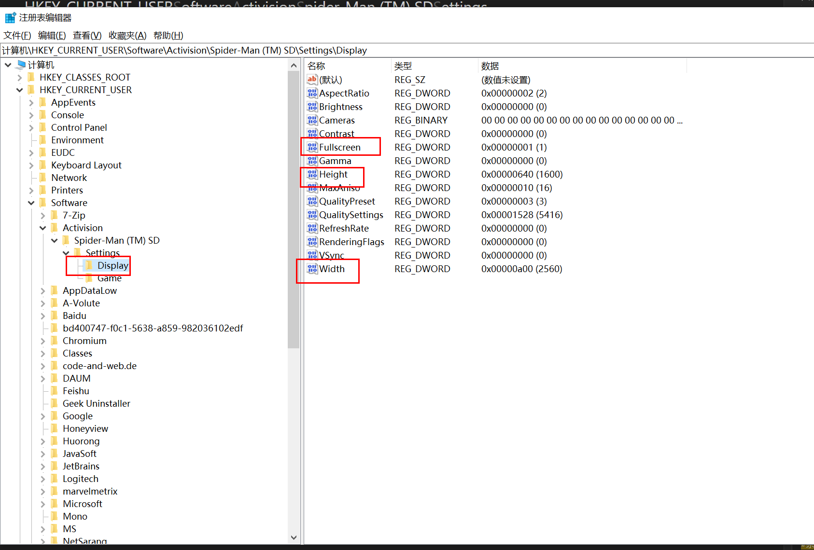Viewport: 814px width, 550px height.
Task: Open the 文件(F) menu
Action: tap(17, 36)
